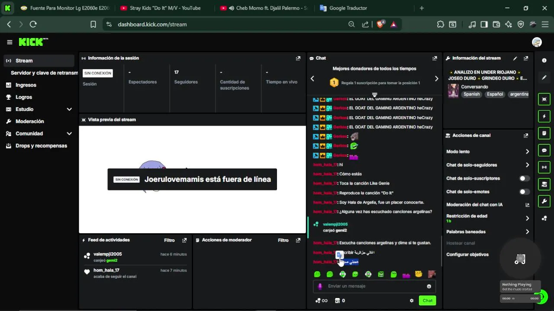Toggle Chat de solo-suscriptores switch
The width and height of the screenshot is (554, 311).
[524, 178]
